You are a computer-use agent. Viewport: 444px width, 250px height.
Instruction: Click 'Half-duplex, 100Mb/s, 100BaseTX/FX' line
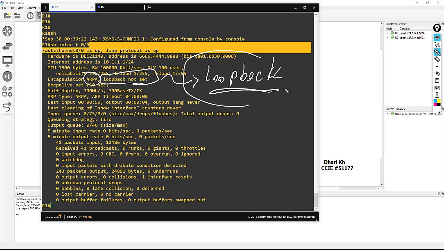[x=95, y=91]
